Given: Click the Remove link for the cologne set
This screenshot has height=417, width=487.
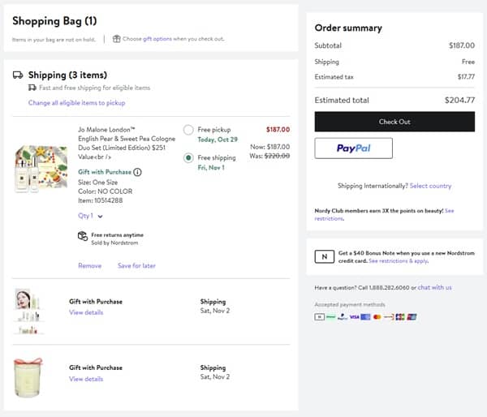Looking at the screenshot, I should (90, 266).
